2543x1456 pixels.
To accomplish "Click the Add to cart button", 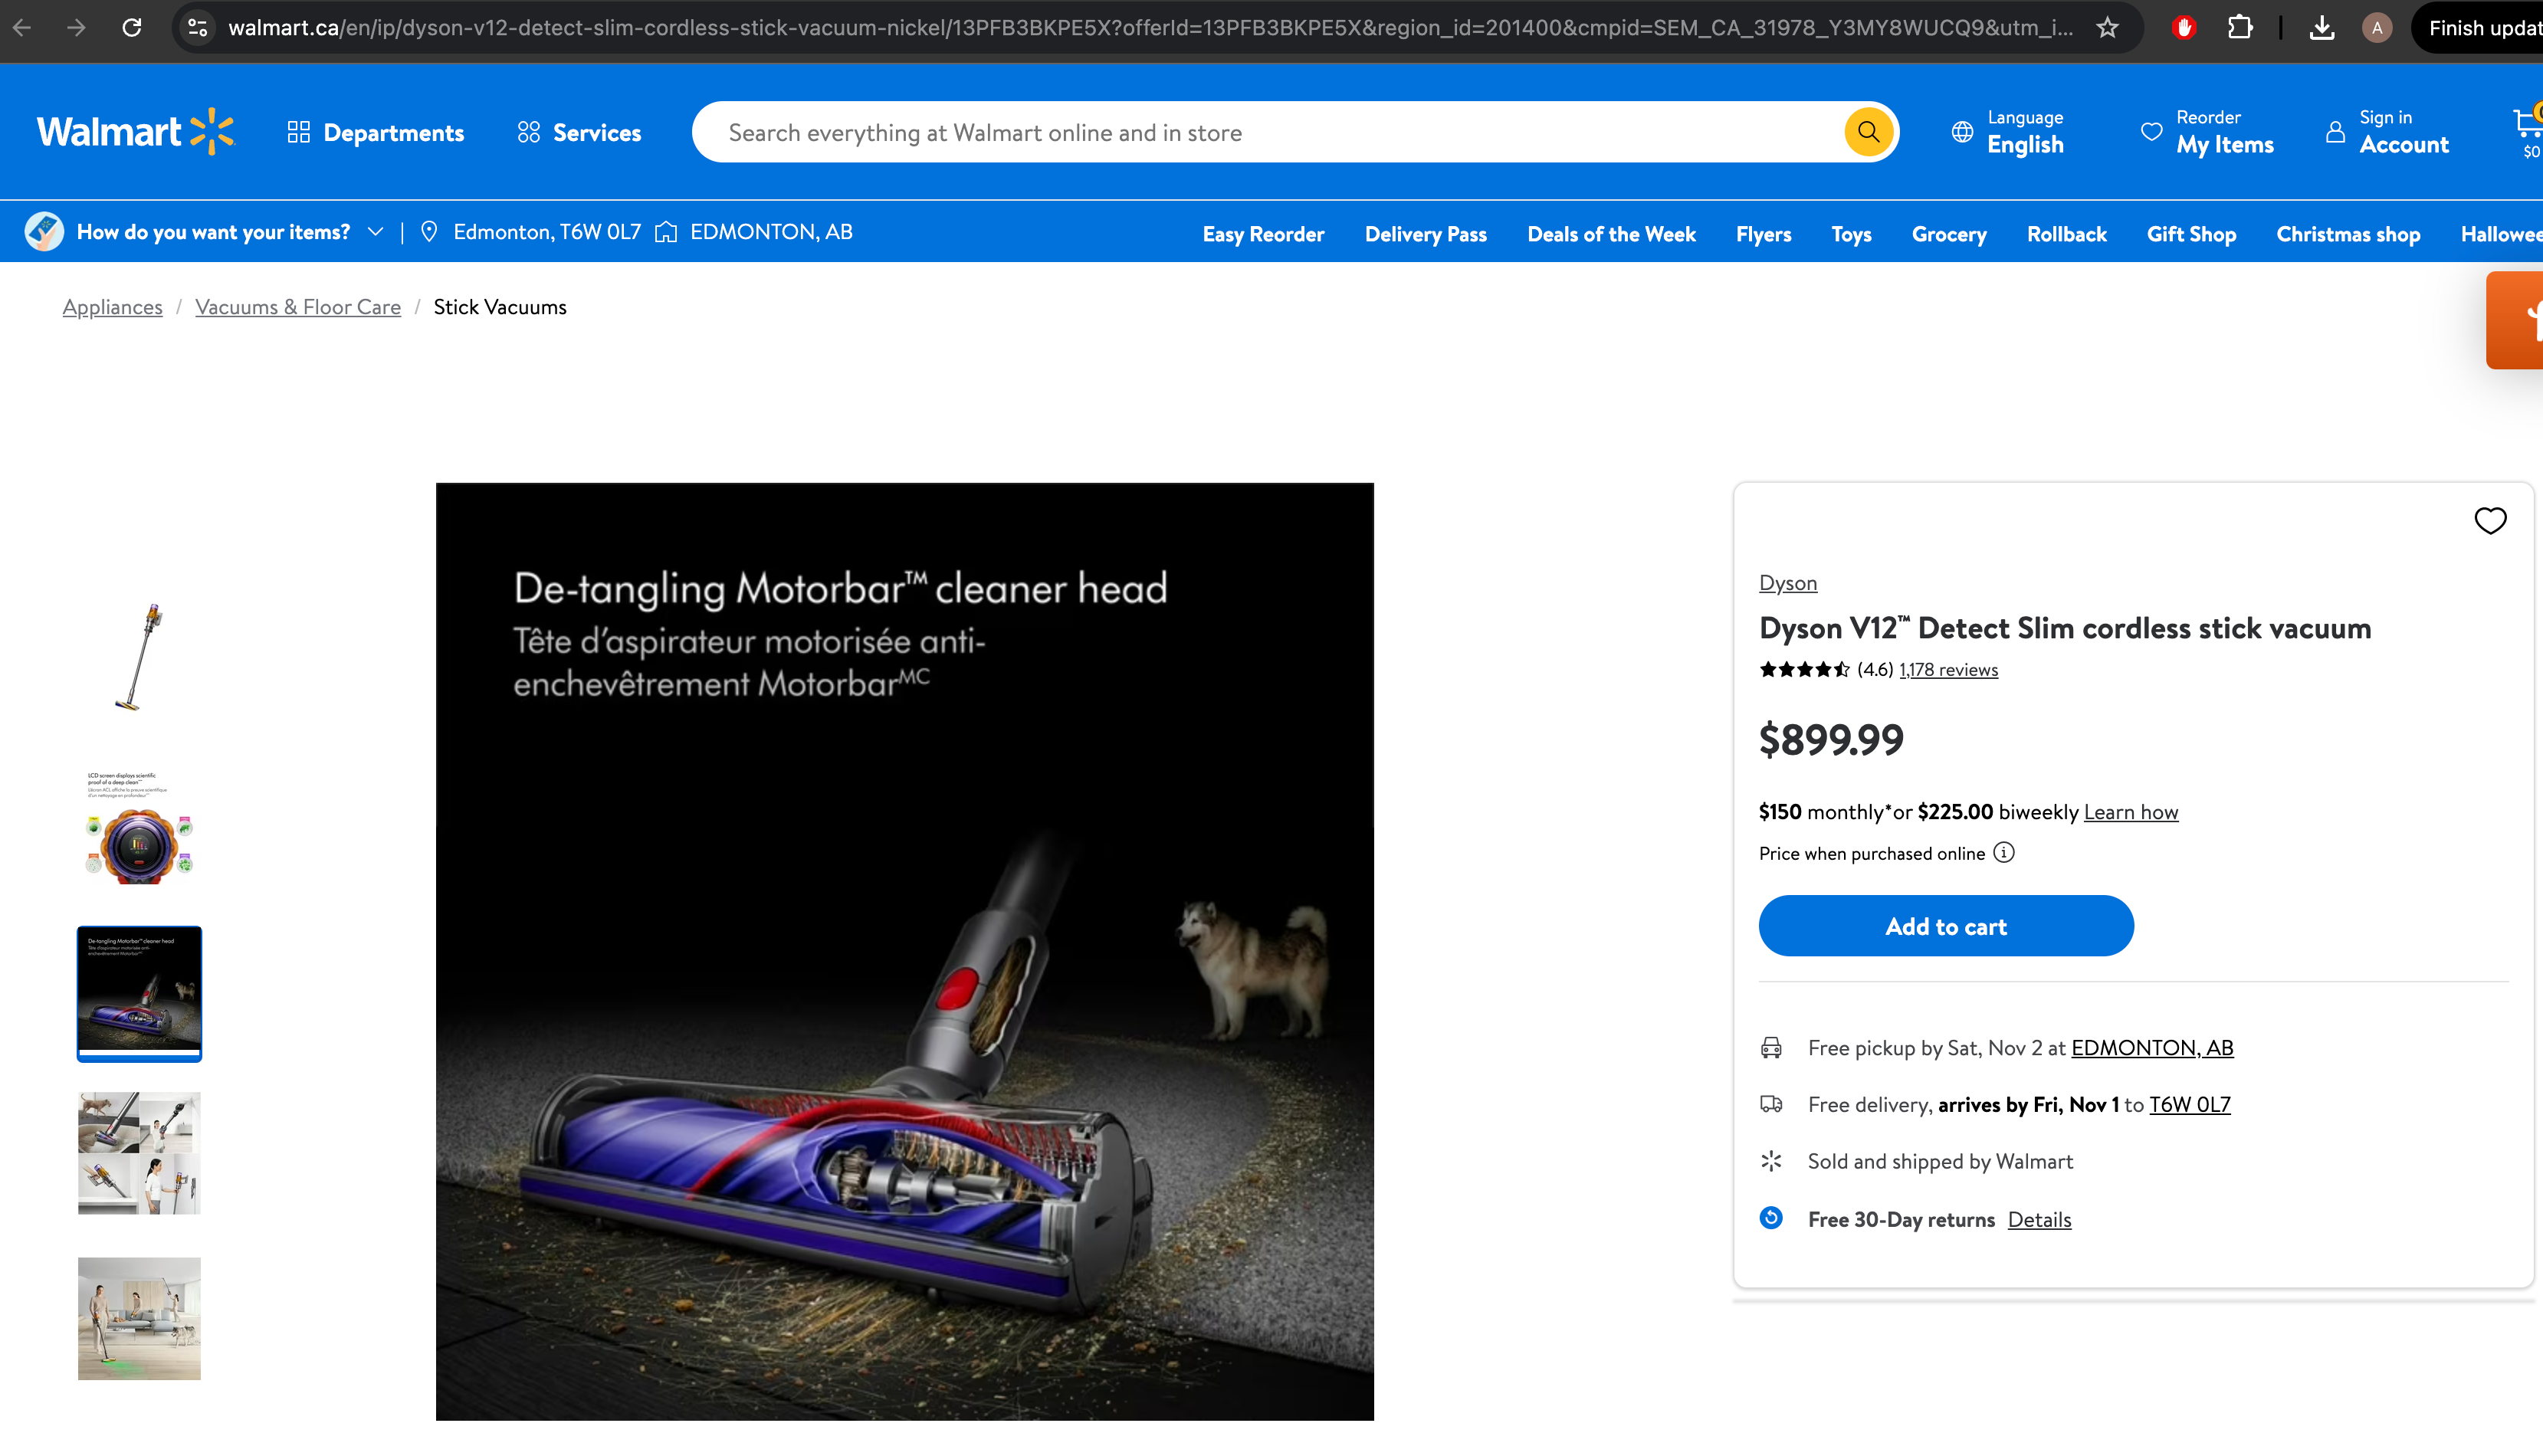I will 1945,926.
